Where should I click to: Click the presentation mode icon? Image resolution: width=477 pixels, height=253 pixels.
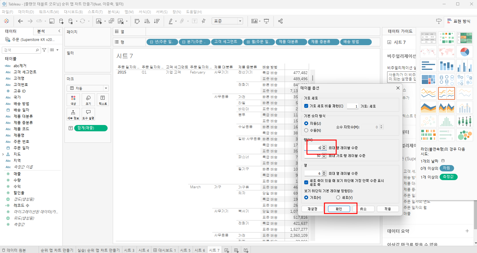pos(267,21)
